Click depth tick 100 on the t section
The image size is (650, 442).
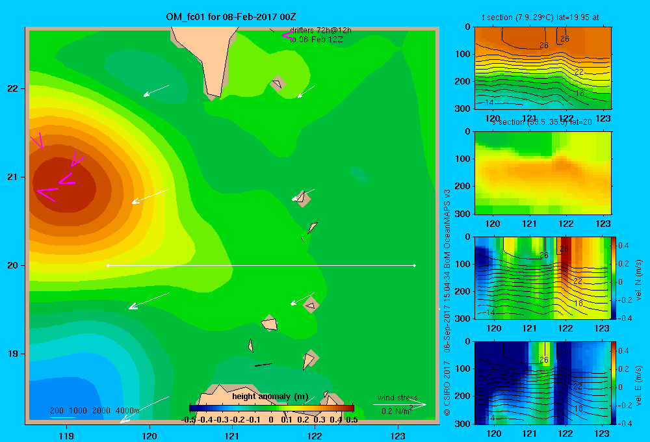point(463,54)
